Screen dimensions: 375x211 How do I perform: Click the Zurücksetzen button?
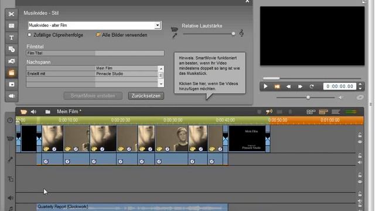point(146,96)
